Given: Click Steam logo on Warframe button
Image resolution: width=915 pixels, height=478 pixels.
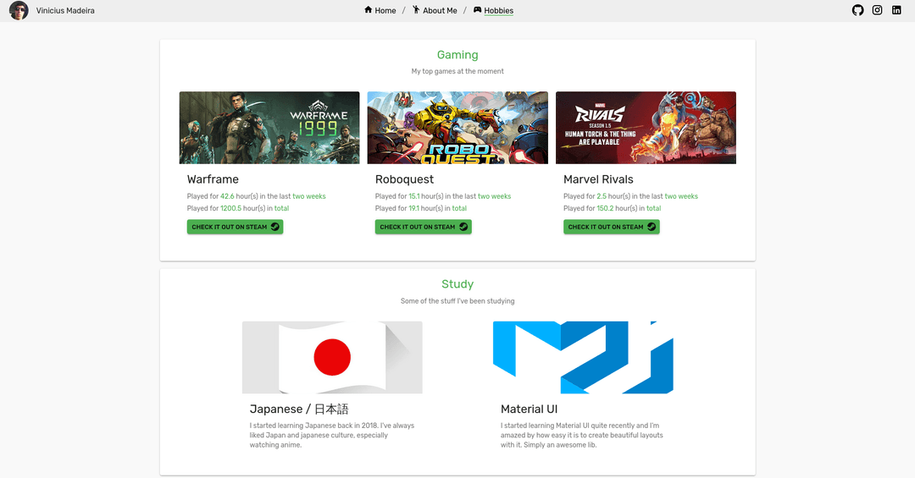Looking at the screenshot, I should 274,227.
